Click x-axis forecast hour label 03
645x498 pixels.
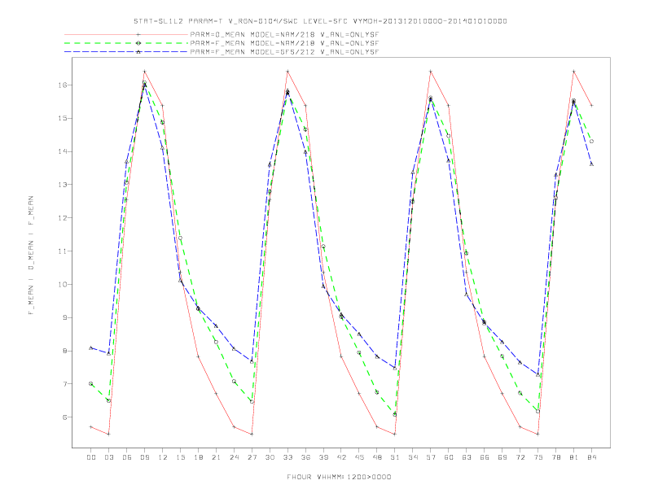click(x=108, y=457)
